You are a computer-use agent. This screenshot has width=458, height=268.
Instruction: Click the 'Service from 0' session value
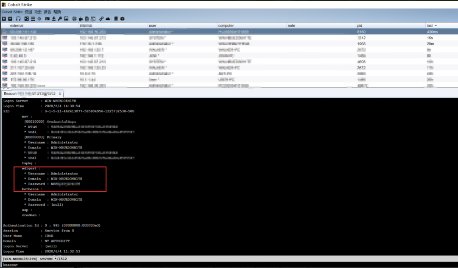[59, 231]
